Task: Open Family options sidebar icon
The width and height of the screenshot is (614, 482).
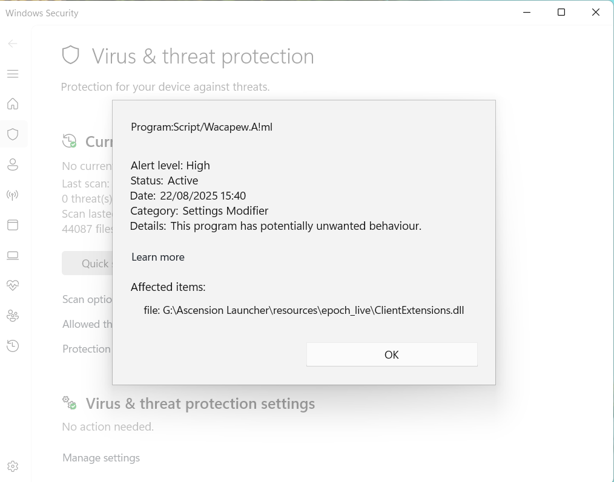Action: tap(13, 316)
